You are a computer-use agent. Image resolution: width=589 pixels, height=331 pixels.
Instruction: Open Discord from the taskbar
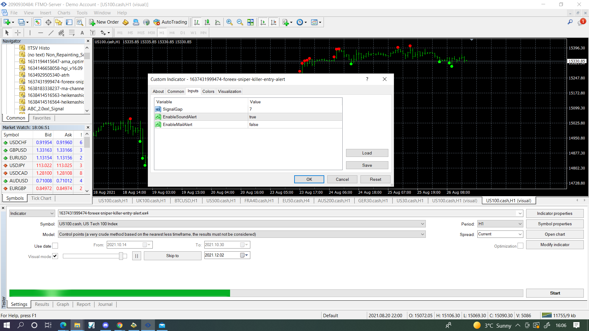click(106, 325)
